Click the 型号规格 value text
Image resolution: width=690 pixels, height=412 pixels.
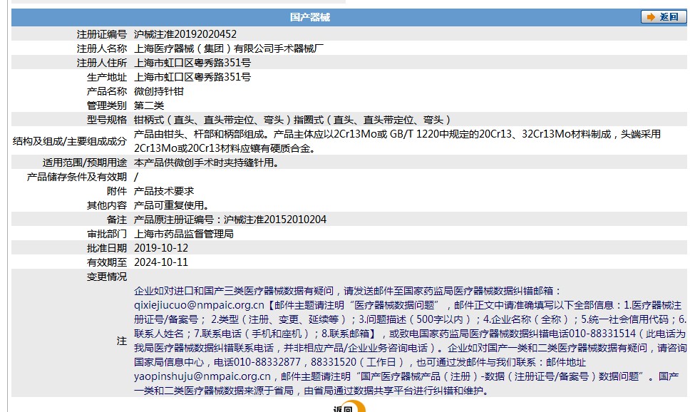(293, 120)
